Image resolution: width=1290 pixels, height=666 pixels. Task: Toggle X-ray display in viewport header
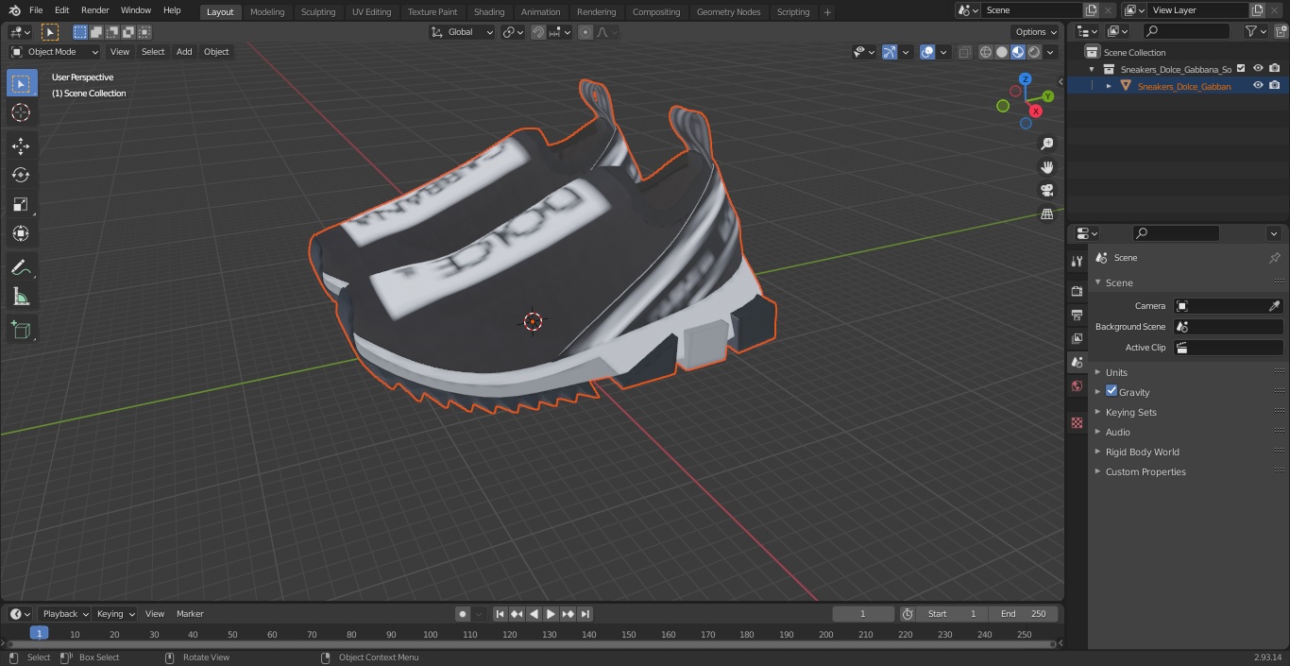pyautogui.click(x=964, y=52)
